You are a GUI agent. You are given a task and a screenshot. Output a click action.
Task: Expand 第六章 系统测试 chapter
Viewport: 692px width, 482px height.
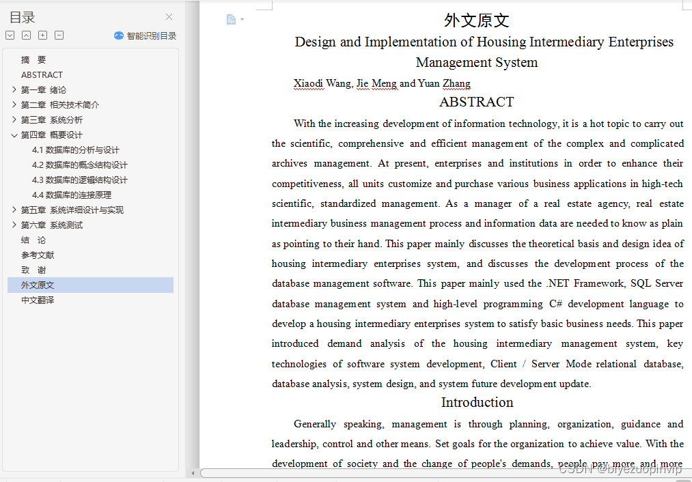pyautogui.click(x=14, y=225)
